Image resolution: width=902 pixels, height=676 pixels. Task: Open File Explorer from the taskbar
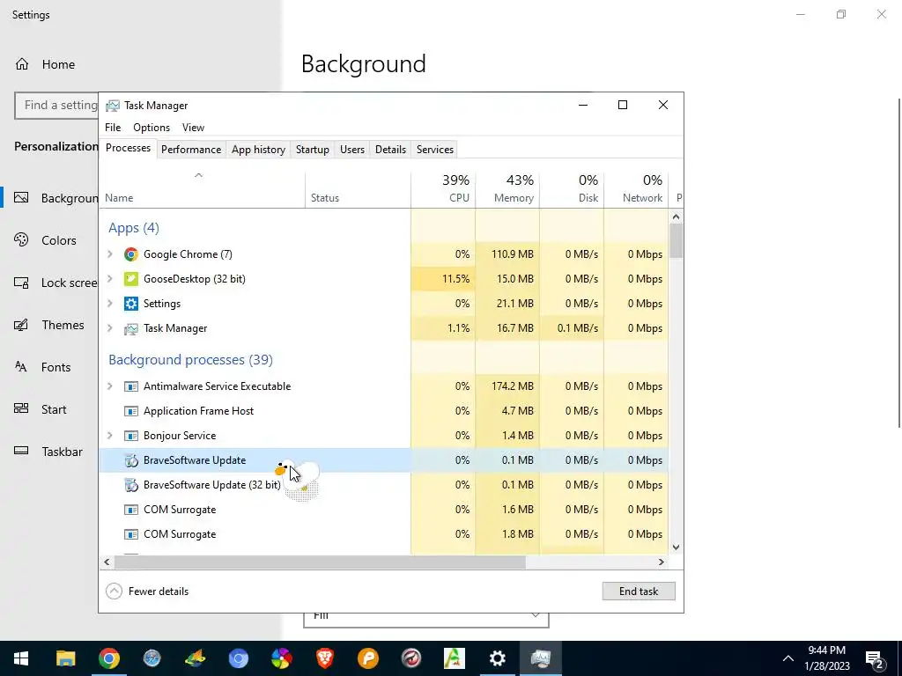click(x=65, y=658)
